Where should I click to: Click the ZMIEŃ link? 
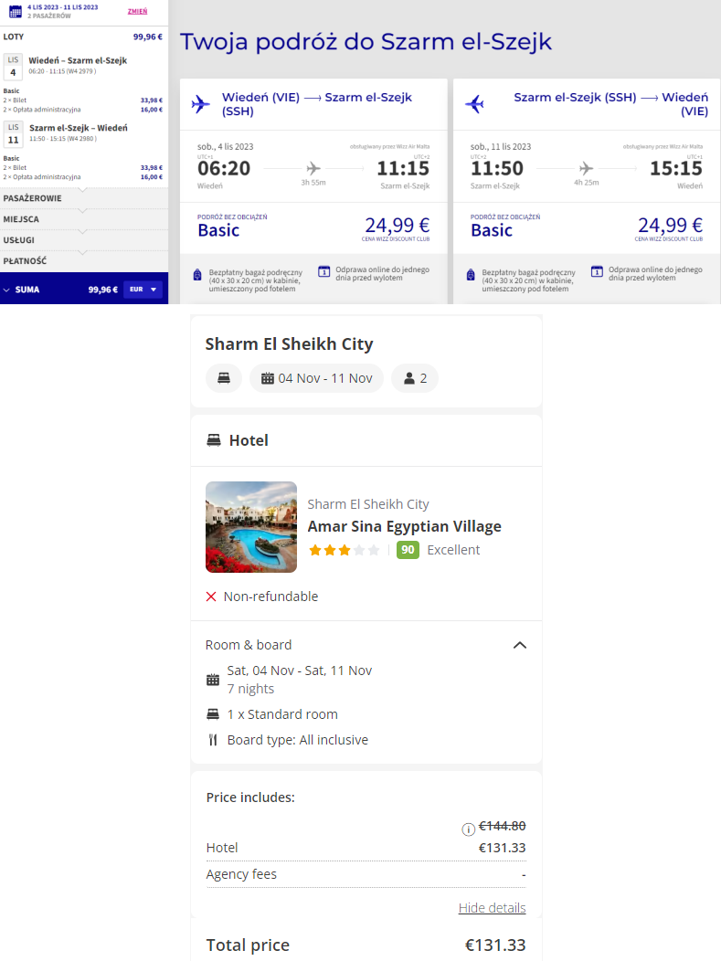pos(137,11)
